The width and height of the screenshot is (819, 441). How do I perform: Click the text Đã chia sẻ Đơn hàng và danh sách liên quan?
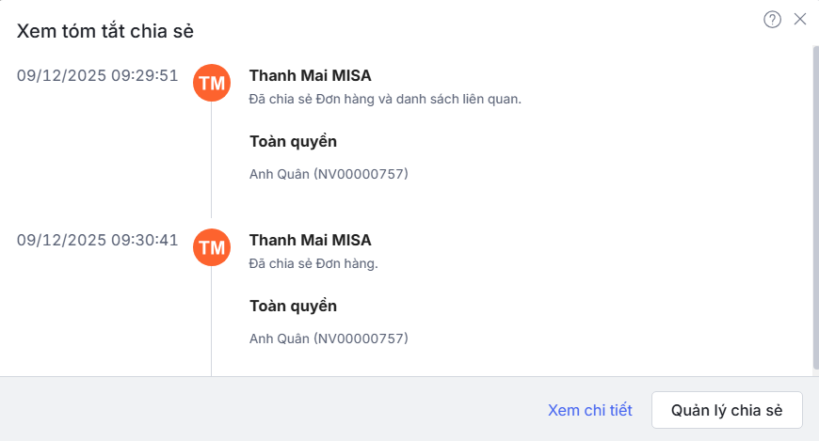tap(385, 99)
